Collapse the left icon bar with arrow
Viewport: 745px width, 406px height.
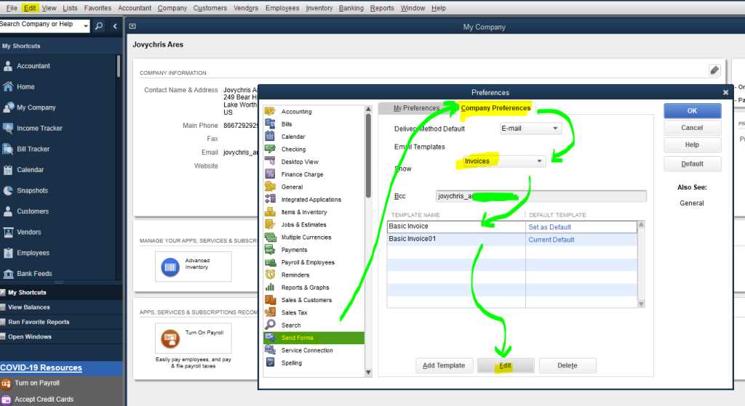point(114,26)
